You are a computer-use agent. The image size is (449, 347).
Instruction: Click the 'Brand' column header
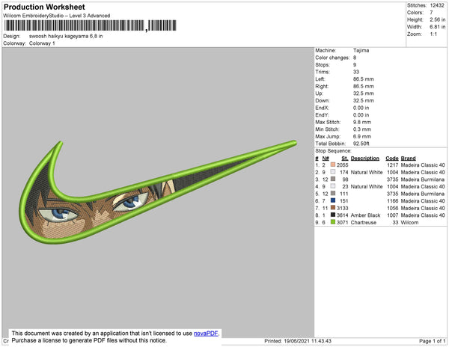click(409, 159)
